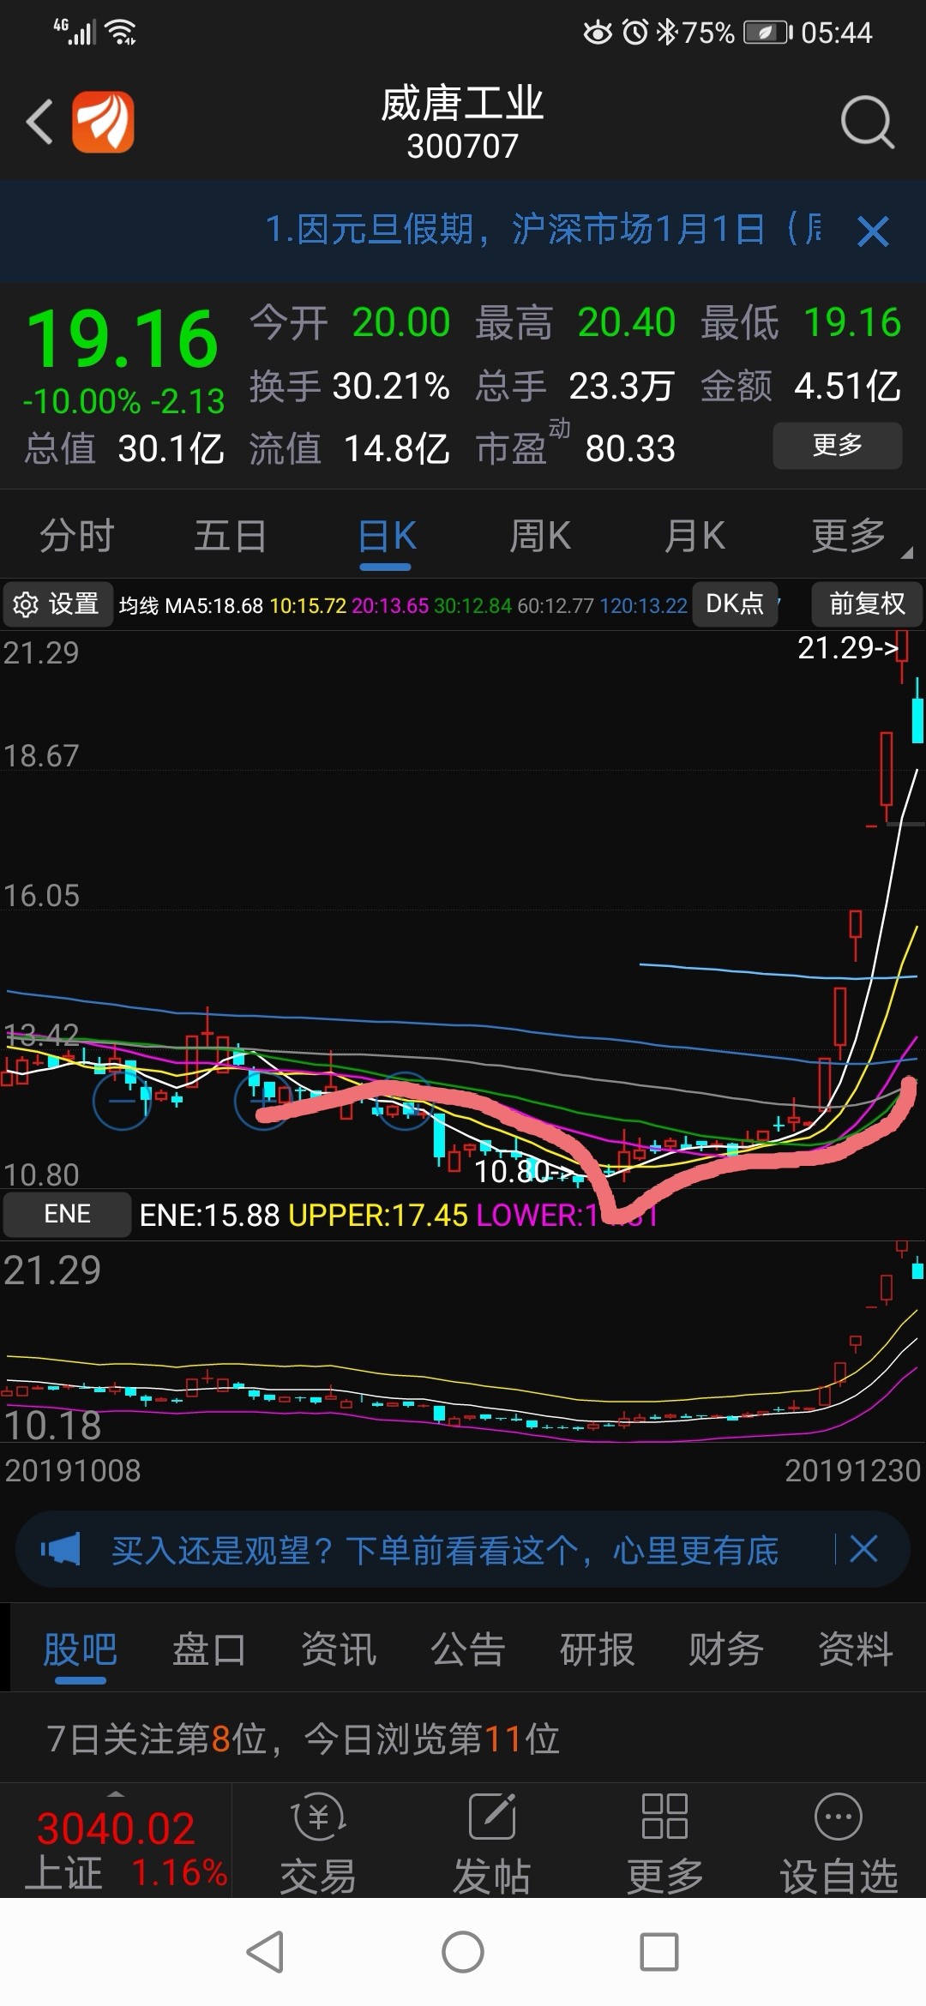Tap the 发帖 compose post icon
Viewport: 926px width, 2006px height.
(491, 1843)
